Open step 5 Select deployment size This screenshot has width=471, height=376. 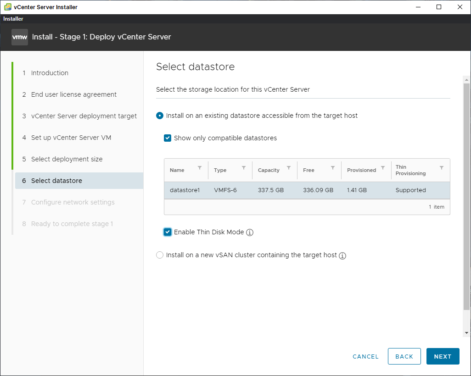point(67,159)
